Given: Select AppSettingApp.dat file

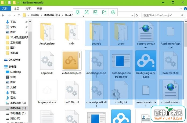Looking at the screenshot, I should 171,35.
